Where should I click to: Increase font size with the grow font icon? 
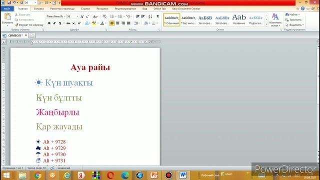pyautogui.click(x=82, y=16)
